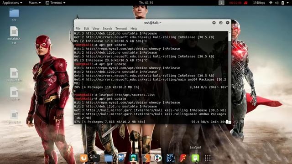Open the red F Faraday icon in dock
Viewport: 292px width, 164px height.
point(183,158)
